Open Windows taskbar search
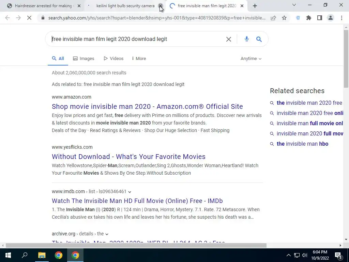The height and width of the screenshot is (262, 349). [x=25, y=255]
